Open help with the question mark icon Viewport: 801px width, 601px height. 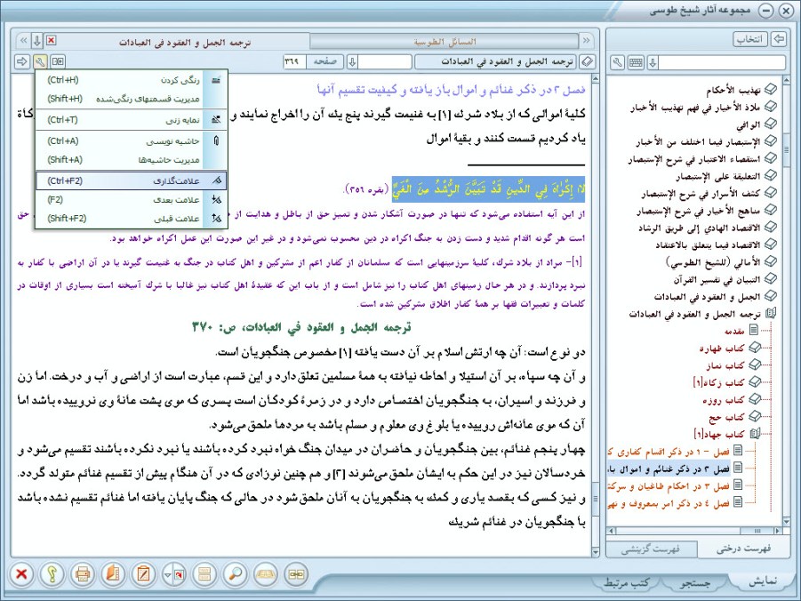[52, 574]
